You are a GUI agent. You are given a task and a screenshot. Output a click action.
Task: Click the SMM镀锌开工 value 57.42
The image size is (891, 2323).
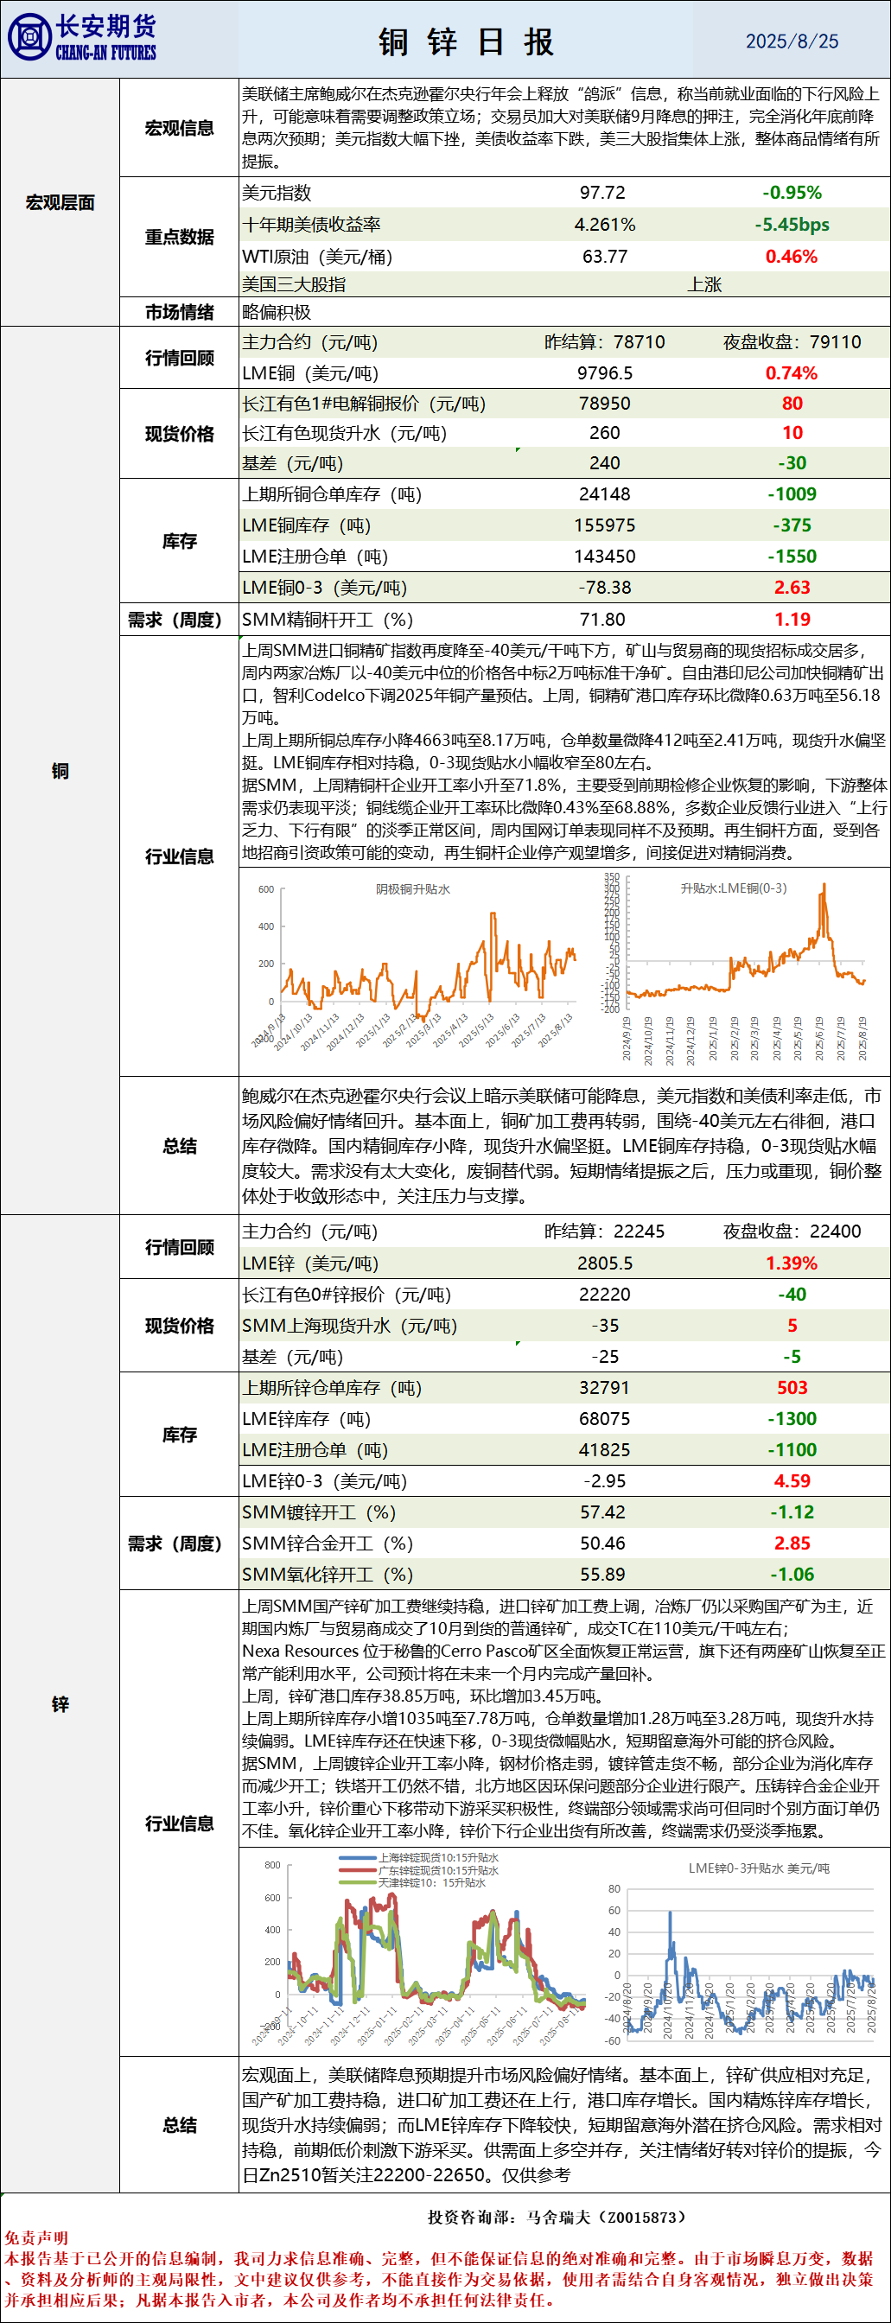602,1512
